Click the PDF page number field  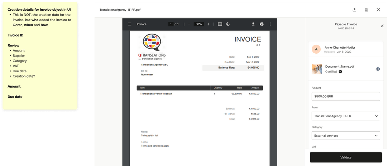coord(171,24)
